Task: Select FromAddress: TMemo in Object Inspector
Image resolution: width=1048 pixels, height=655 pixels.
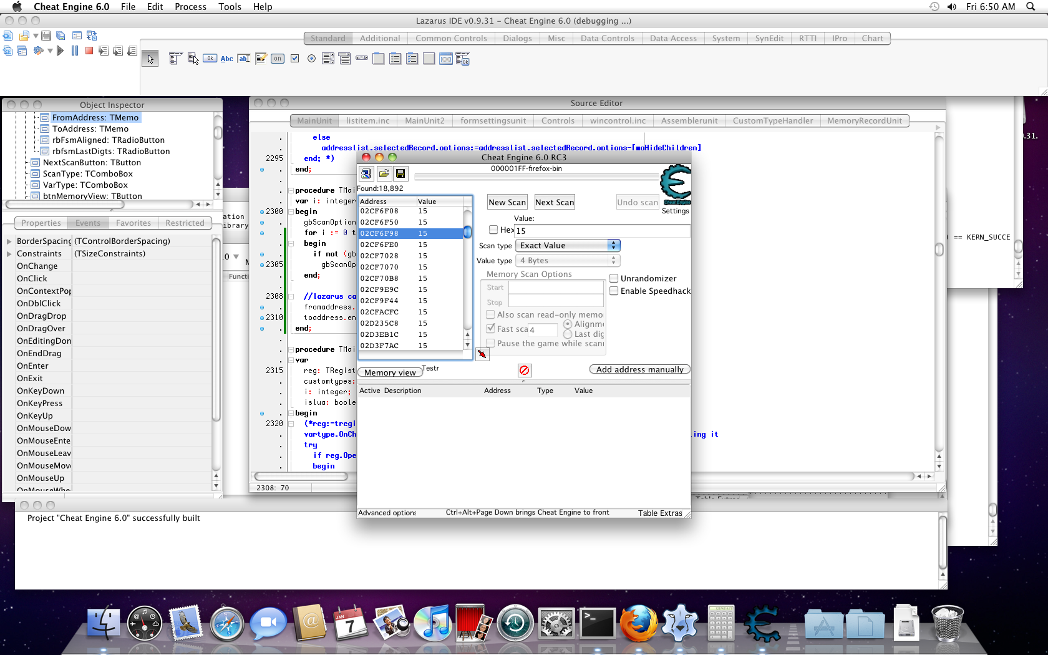Action: point(95,118)
